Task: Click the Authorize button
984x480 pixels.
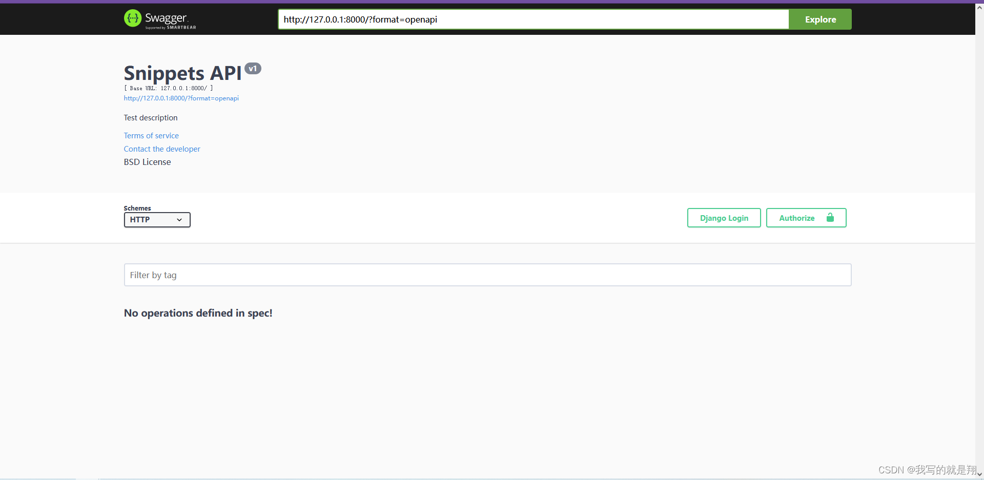Action: click(797, 218)
